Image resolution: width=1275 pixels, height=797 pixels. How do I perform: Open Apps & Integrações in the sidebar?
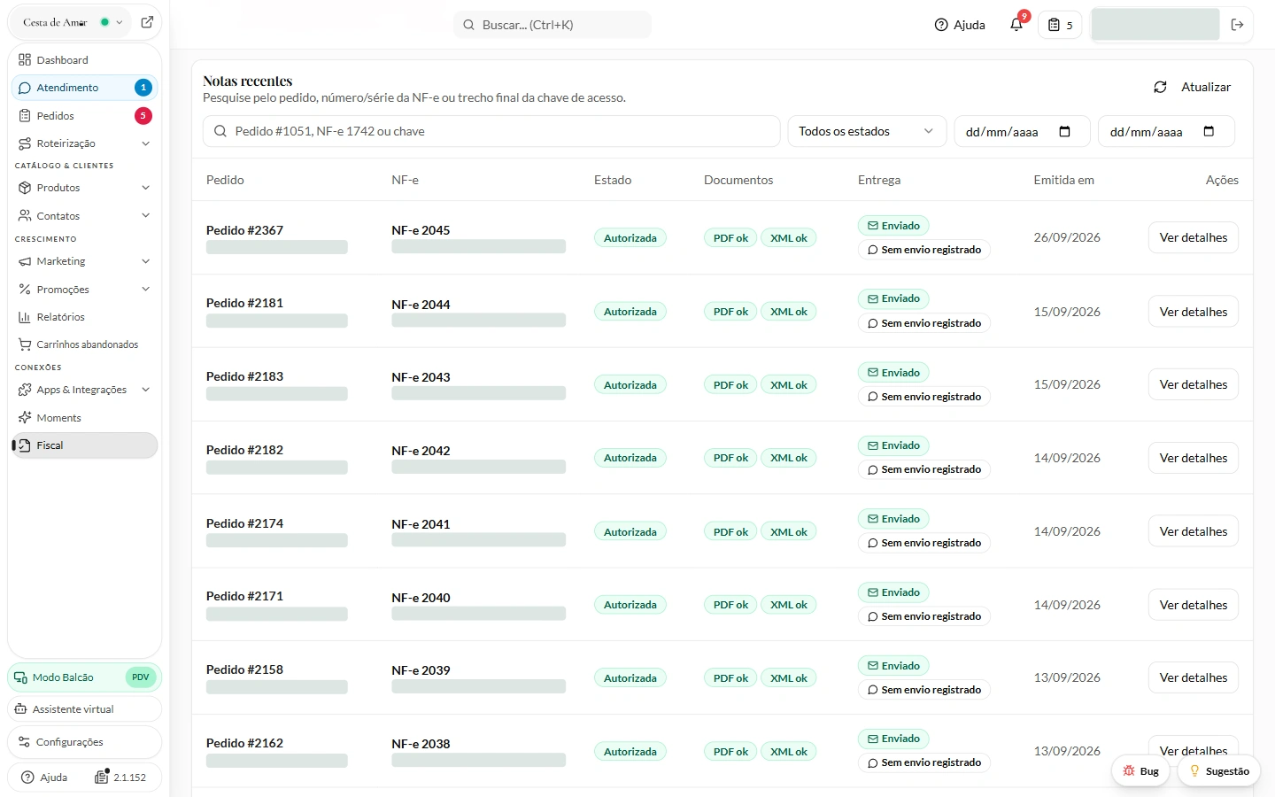click(81, 390)
